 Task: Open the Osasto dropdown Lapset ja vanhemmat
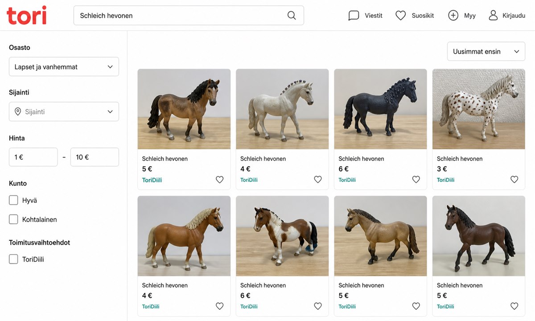click(x=64, y=67)
